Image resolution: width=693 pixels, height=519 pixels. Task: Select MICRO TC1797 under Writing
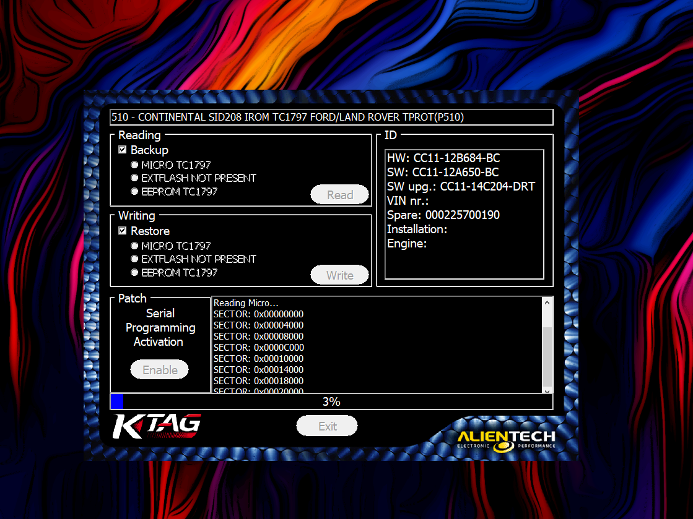point(134,246)
